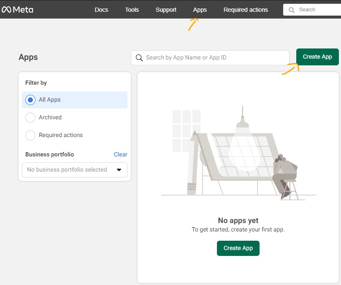Choose the Required actions filter radio button
Image resolution: width=341 pixels, height=285 pixels.
(30, 135)
